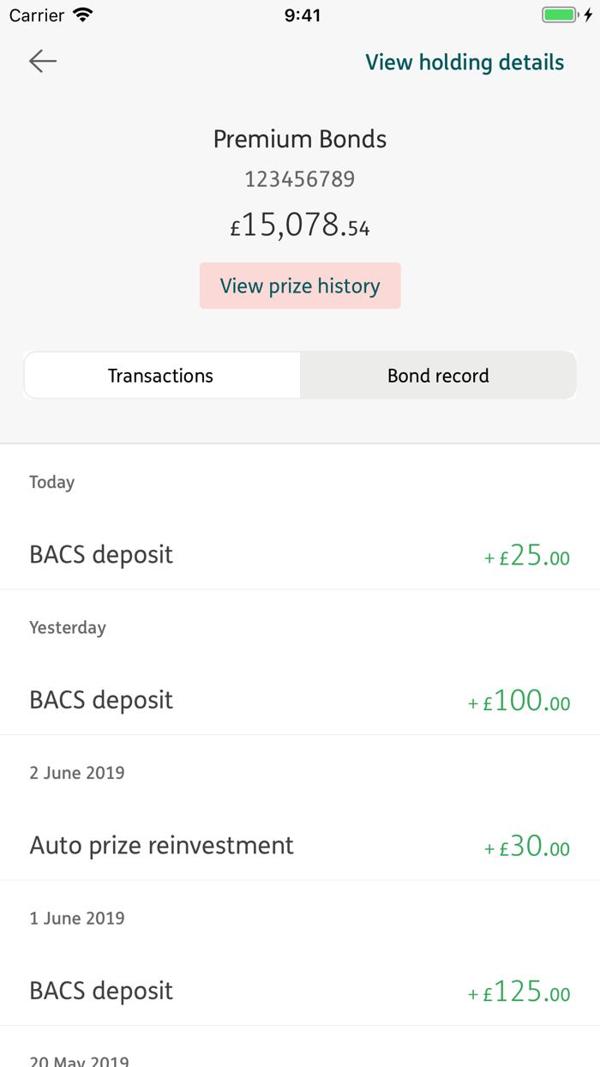
Task: Tap the Premium Bonds title
Action: 300,139
